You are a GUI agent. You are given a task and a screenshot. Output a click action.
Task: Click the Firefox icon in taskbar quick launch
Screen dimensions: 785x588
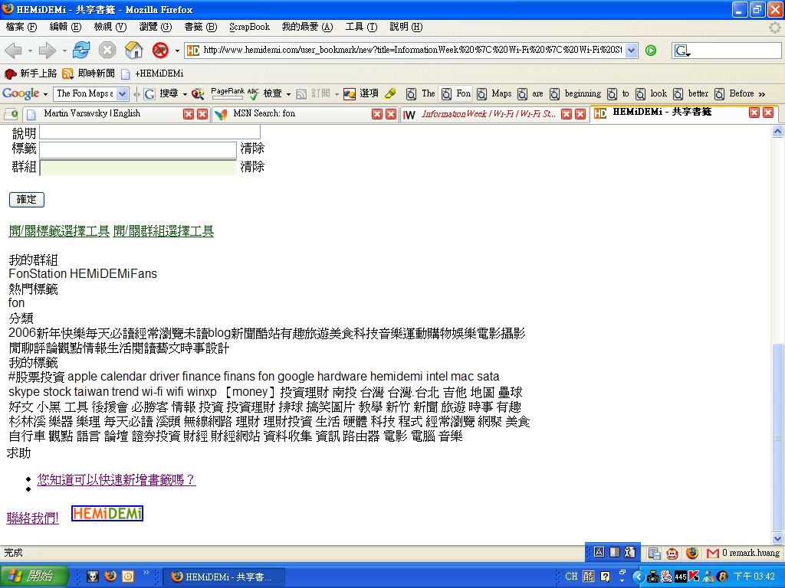click(x=110, y=577)
